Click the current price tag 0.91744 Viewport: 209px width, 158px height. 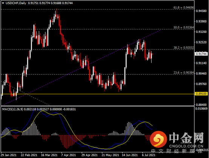(x=201, y=54)
